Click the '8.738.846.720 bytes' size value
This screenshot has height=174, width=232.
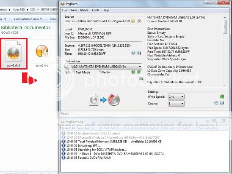[91, 50]
